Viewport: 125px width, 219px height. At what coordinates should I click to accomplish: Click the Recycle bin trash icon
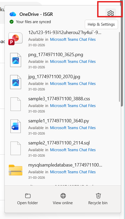point(98,196)
